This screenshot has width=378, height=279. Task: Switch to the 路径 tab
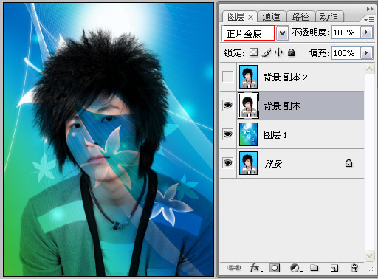tap(300, 17)
